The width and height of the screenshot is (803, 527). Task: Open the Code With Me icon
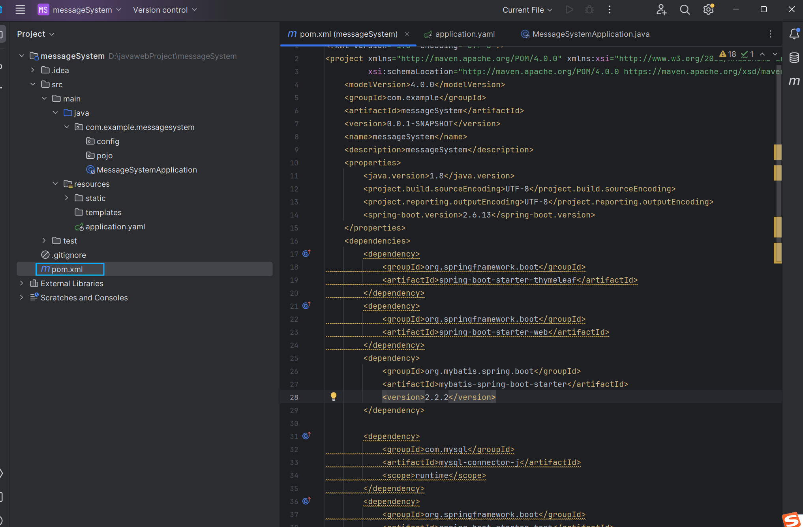coord(661,10)
